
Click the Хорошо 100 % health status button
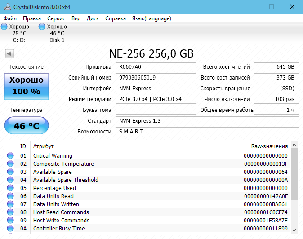[x=27, y=87]
